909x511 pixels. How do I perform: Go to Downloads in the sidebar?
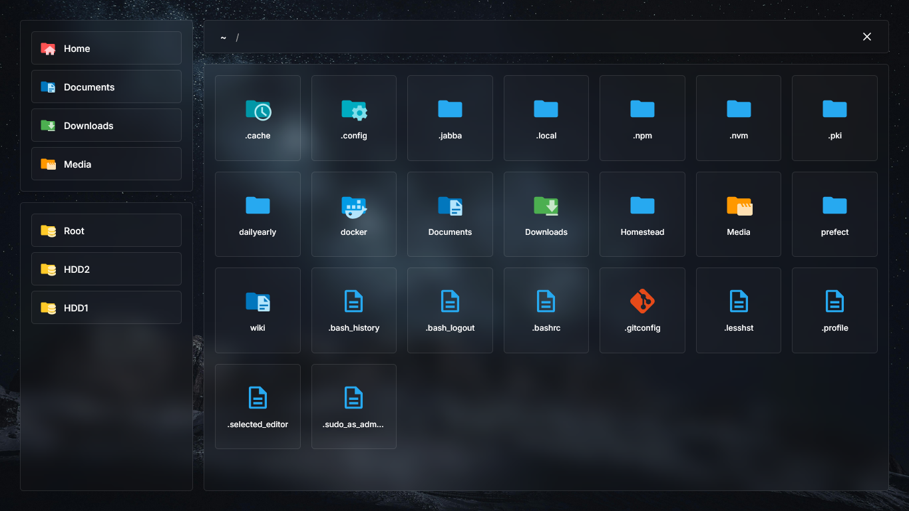[106, 126]
